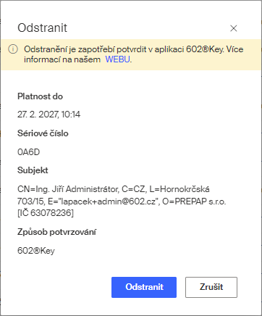Viewport: 262px width, 316px height.
Task: Click the 602®Key value under Způsob potvrzování
Action: (x=36, y=251)
